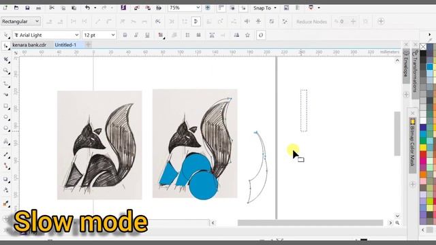
Task: Click the Publish to PDF icon
Action: [159, 7]
